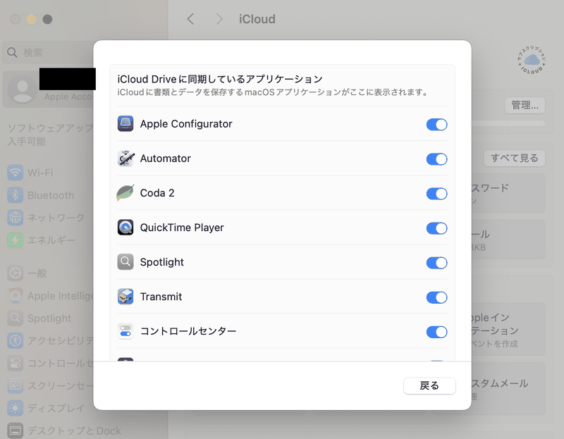
Task: Toggle Automator iCloud Drive sync
Action: point(436,159)
